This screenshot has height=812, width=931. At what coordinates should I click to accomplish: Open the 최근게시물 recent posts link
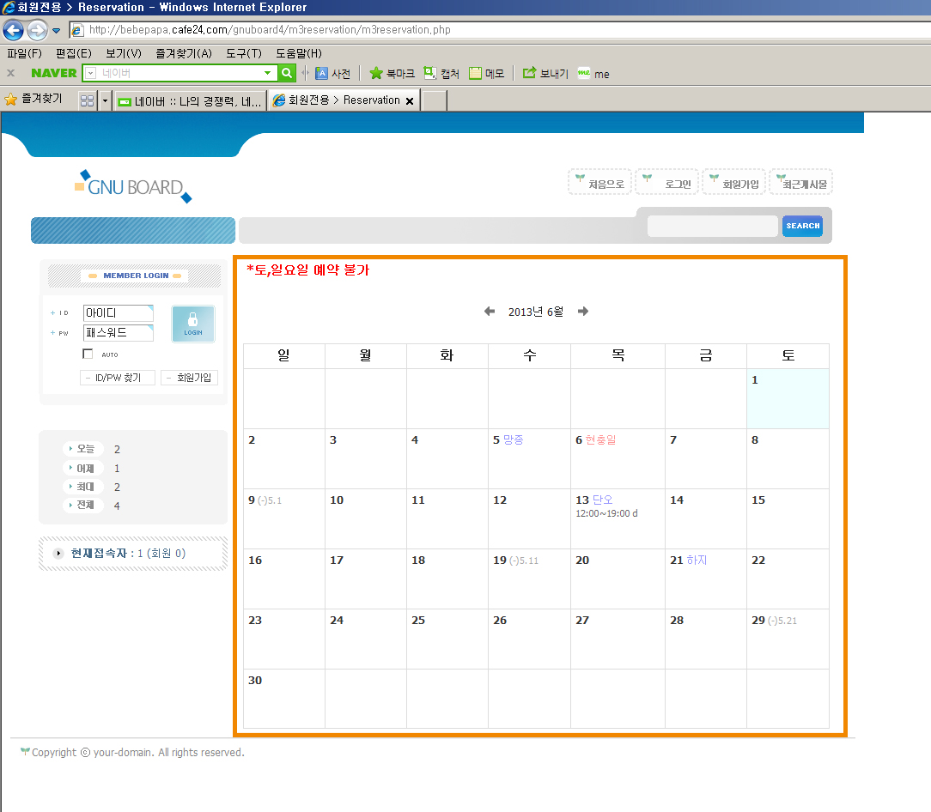click(801, 182)
